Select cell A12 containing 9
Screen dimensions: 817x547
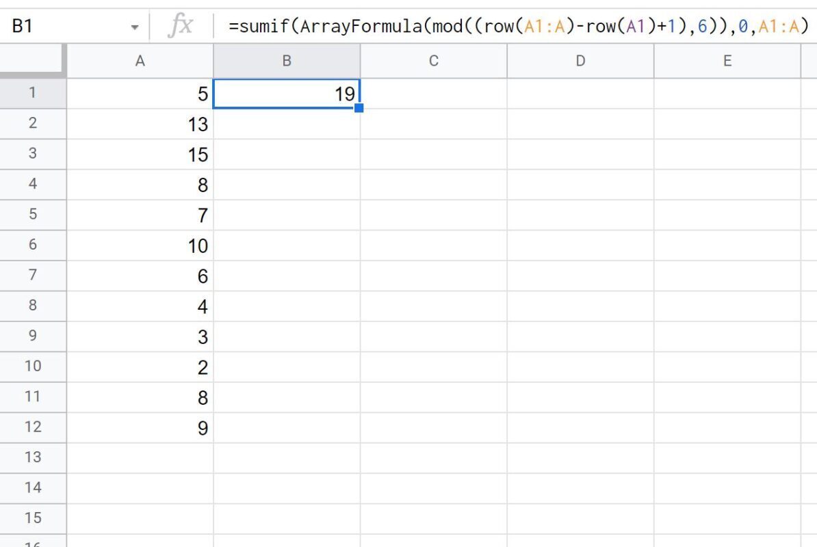(140, 427)
